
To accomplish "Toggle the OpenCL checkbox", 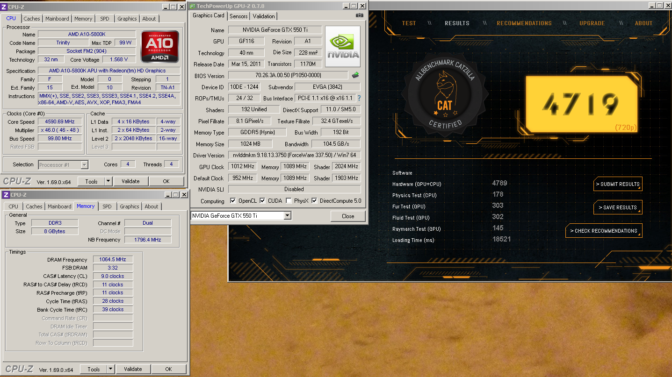I will click(233, 201).
